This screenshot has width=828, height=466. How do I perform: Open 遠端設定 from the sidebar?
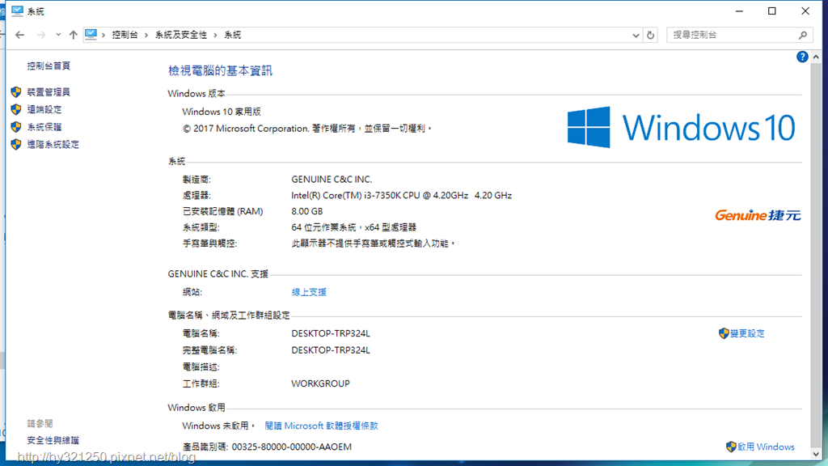44,109
